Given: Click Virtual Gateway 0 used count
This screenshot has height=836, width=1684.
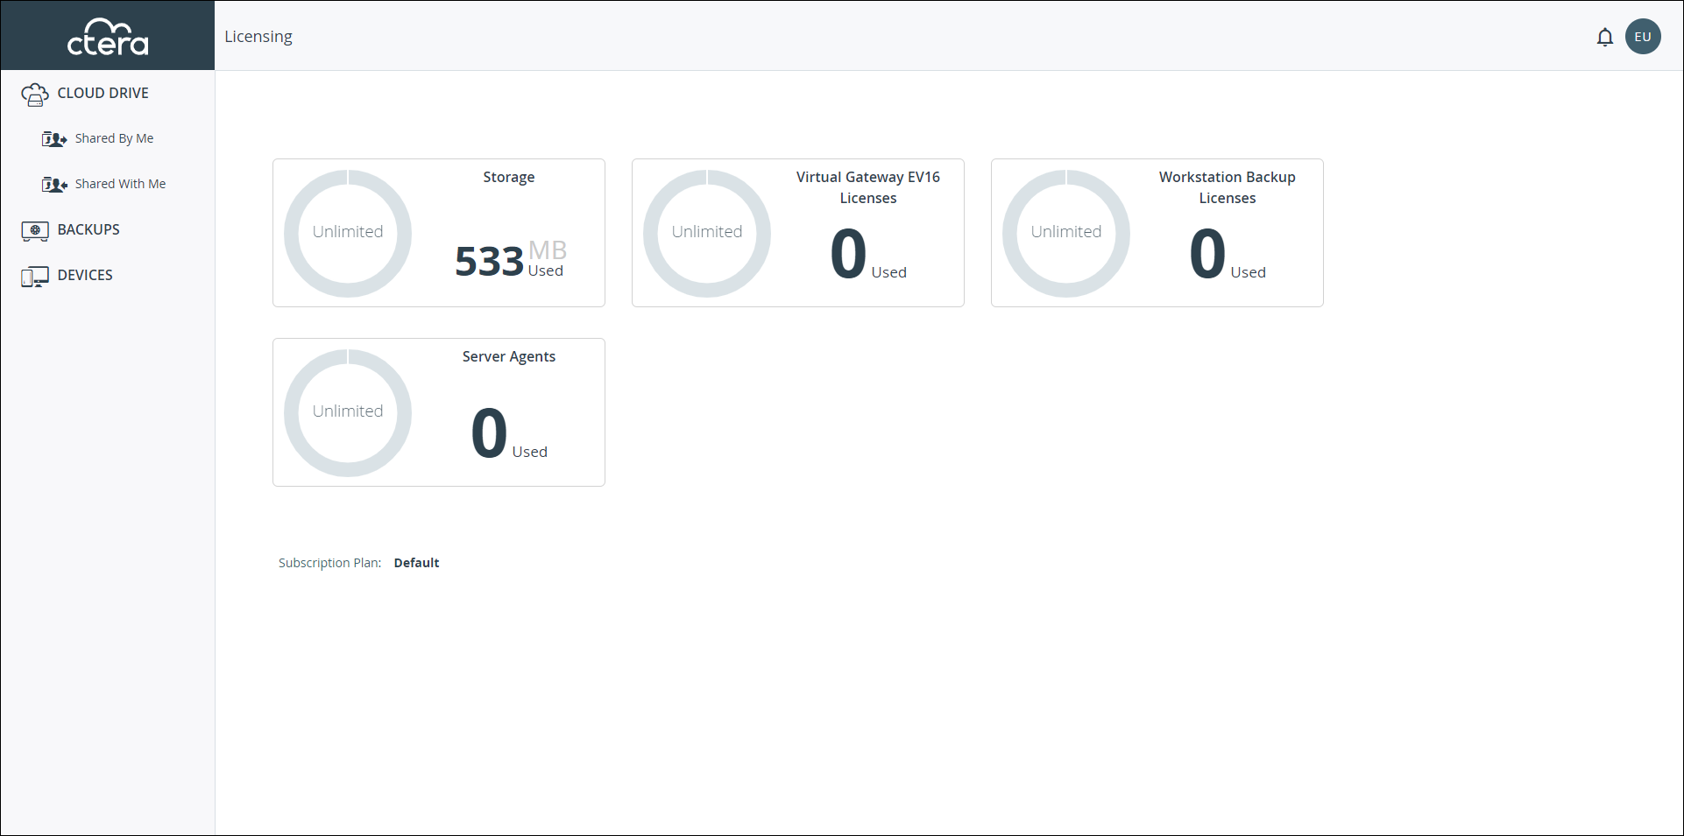Looking at the screenshot, I should [x=868, y=254].
